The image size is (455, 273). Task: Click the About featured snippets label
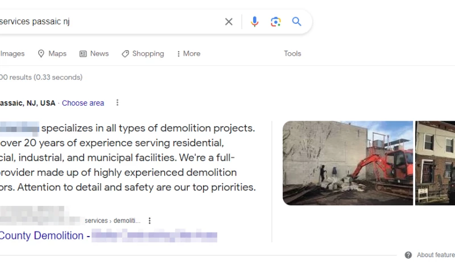(x=436, y=255)
